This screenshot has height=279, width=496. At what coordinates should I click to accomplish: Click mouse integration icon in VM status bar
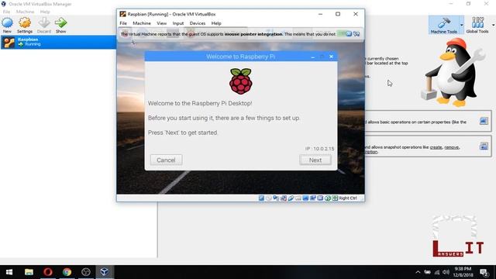[x=327, y=198]
